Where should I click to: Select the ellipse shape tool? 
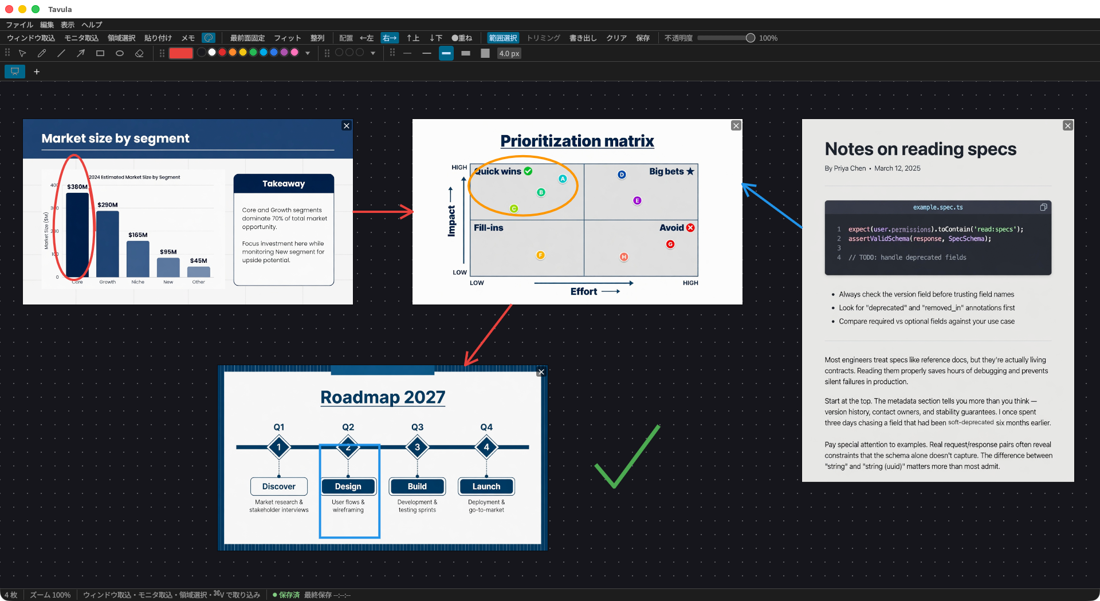click(x=120, y=53)
